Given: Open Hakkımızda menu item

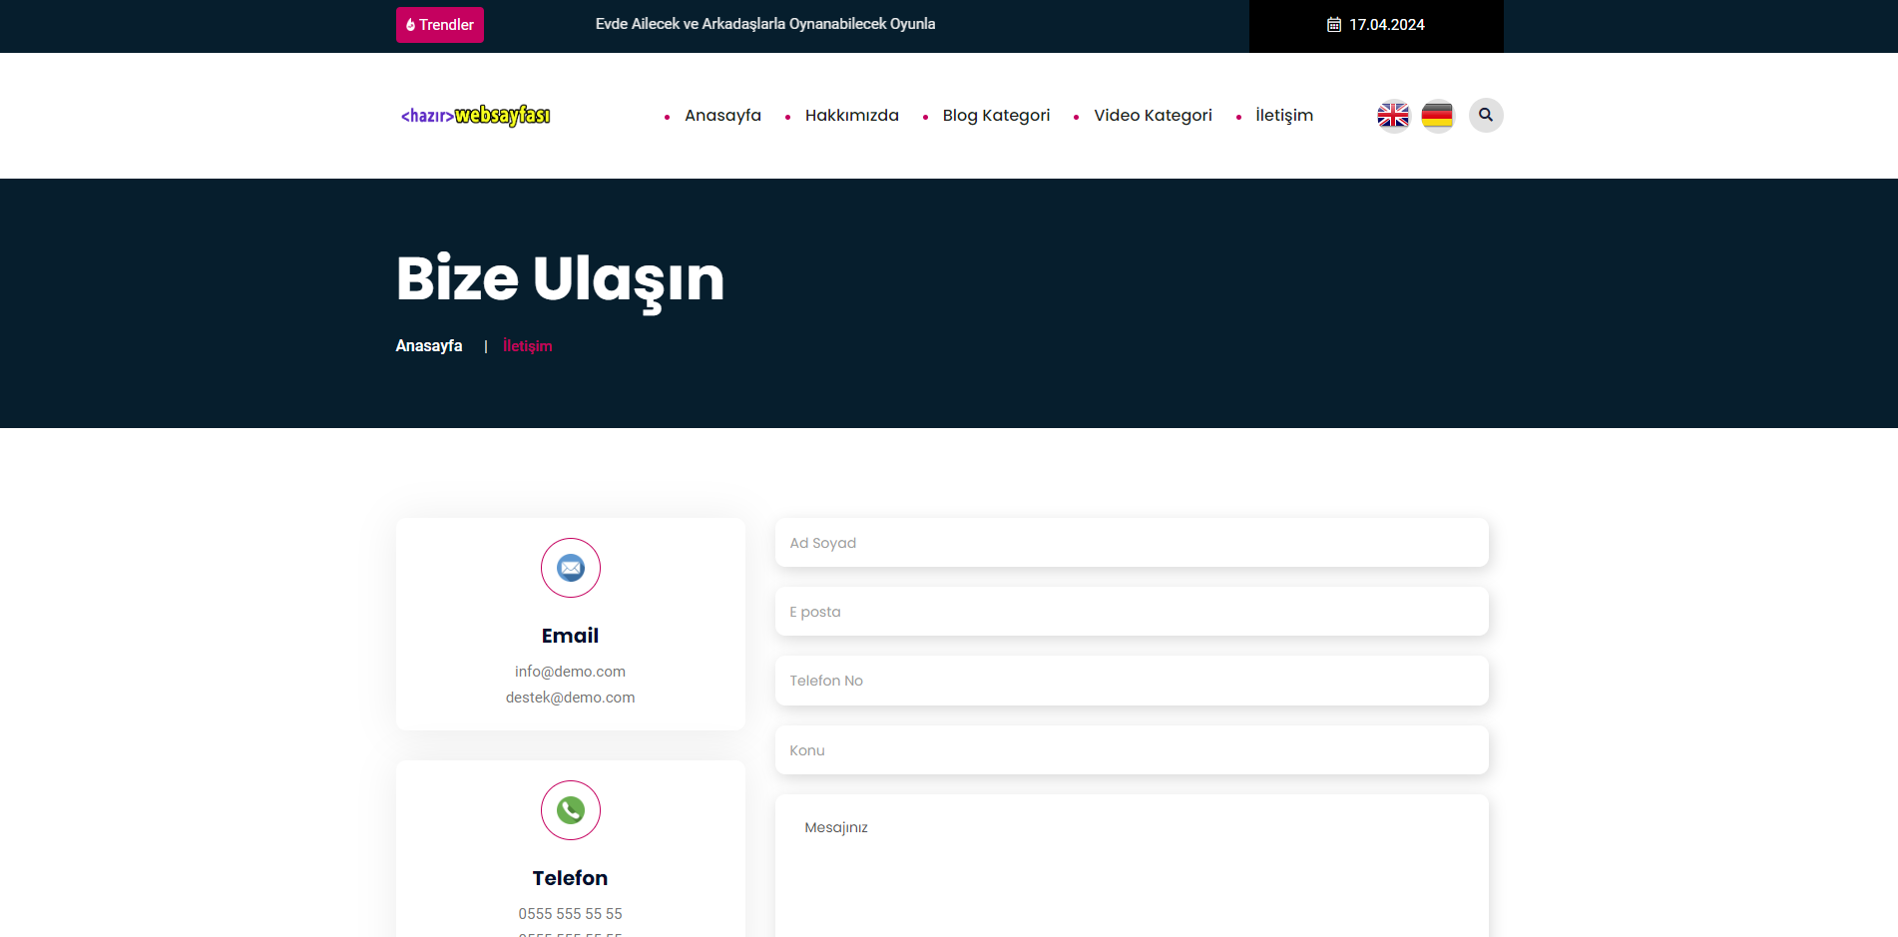Looking at the screenshot, I should tap(851, 116).
